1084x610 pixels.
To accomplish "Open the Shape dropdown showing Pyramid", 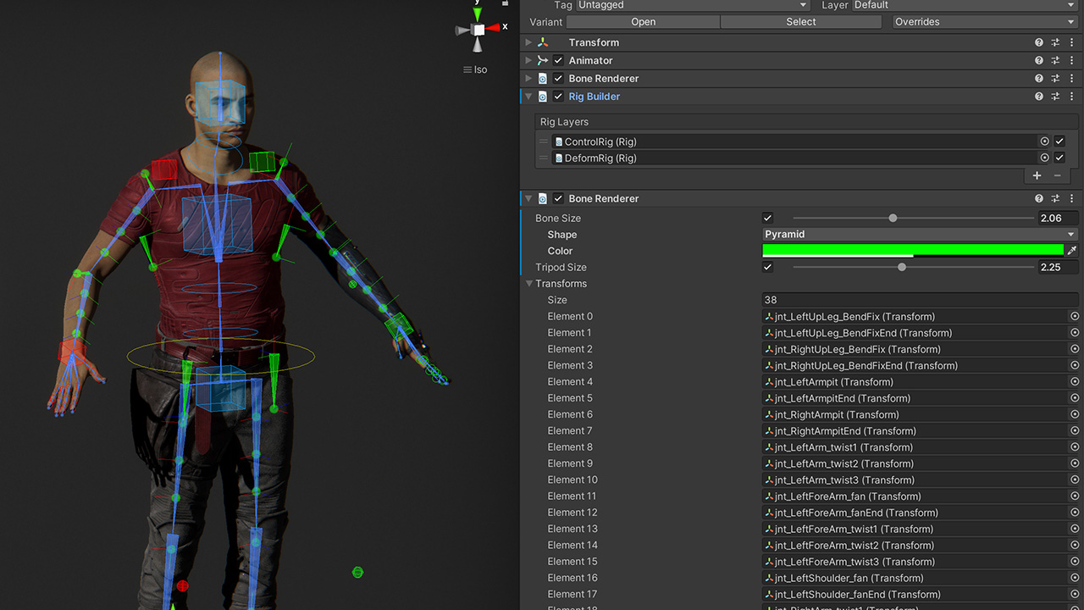I will click(919, 234).
